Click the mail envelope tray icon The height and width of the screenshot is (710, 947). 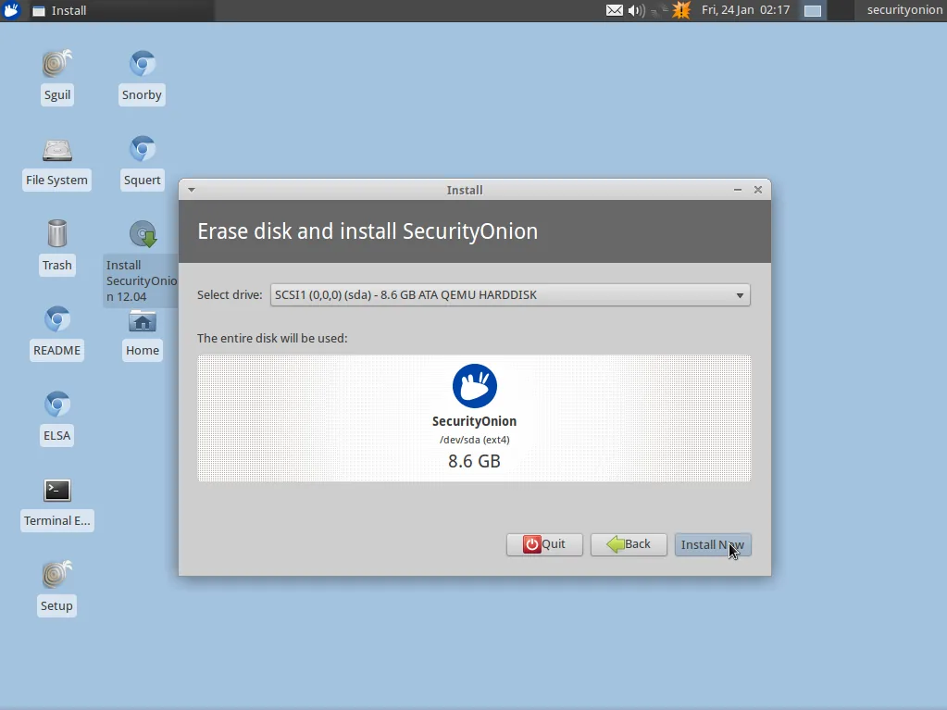click(615, 10)
